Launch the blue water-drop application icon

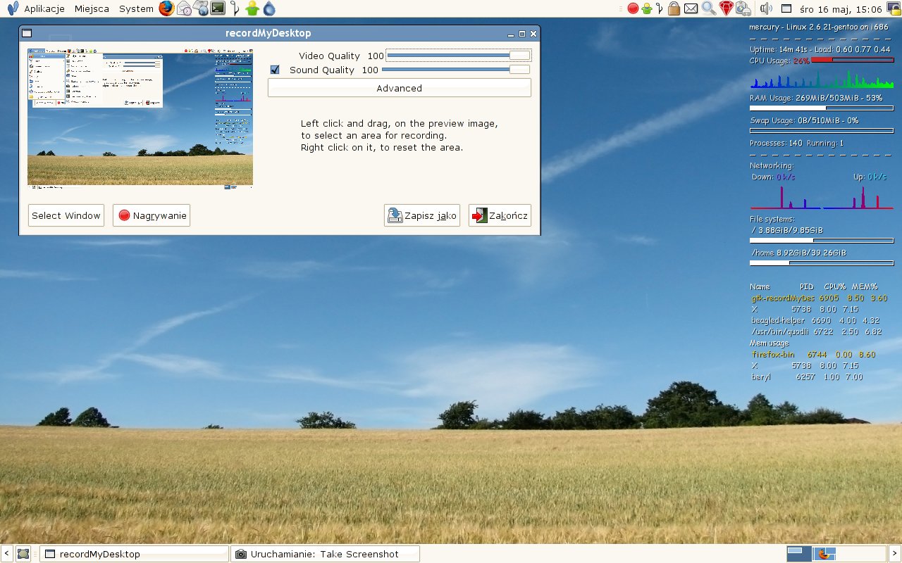(269, 8)
